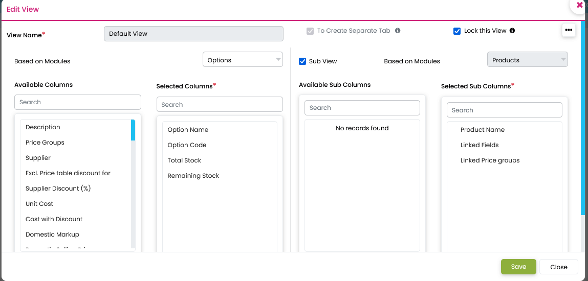Uncheck the Lock this View checkbox
Image resolution: width=588 pixels, height=281 pixels.
(x=457, y=31)
